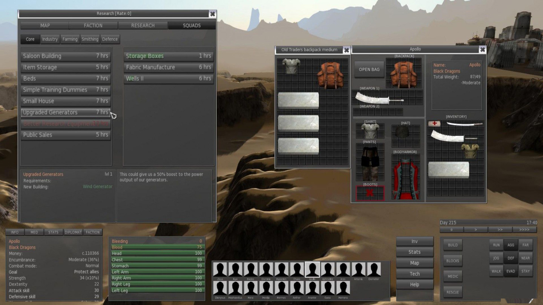Open the MED tab in character panel
This screenshot has width=543, height=305.
point(34,232)
